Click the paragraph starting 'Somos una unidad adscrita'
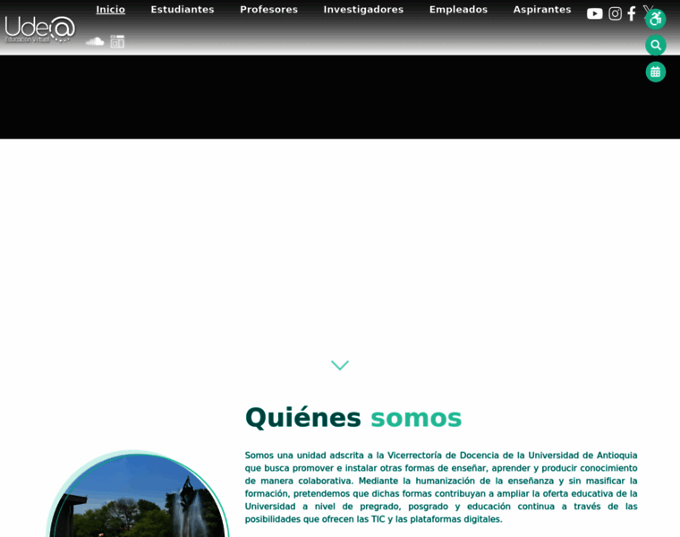 point(441,487)
